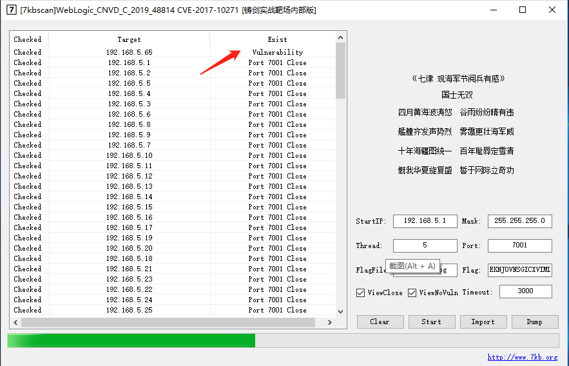Image resolution: width=569 pixels, height=366 pixels.
Task: Select the 192.168.5.10 target row
Action: (x=173, y=155)
